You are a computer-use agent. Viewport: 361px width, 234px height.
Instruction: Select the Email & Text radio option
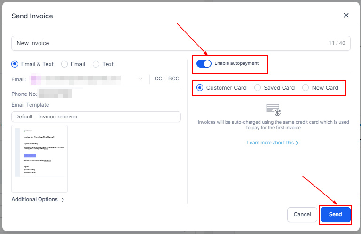tap(15, 64)
